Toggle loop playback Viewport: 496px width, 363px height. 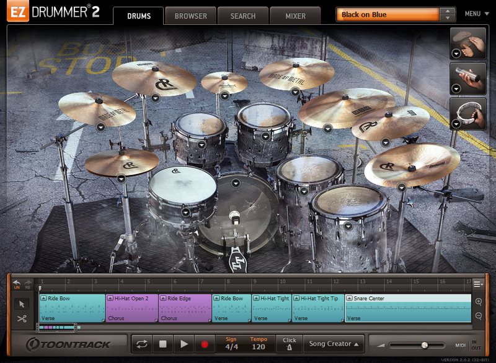coord(142,344)
